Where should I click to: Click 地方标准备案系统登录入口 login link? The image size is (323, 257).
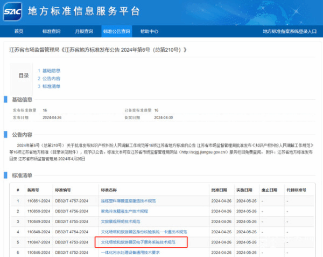pyautogui.click(x=289, y=31)
